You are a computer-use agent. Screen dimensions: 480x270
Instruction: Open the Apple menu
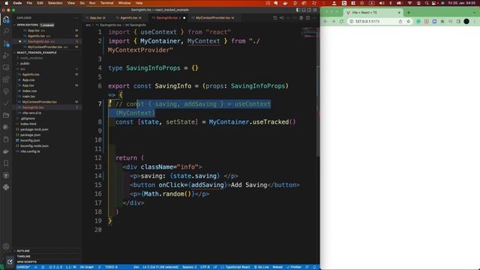click(6, 3)
